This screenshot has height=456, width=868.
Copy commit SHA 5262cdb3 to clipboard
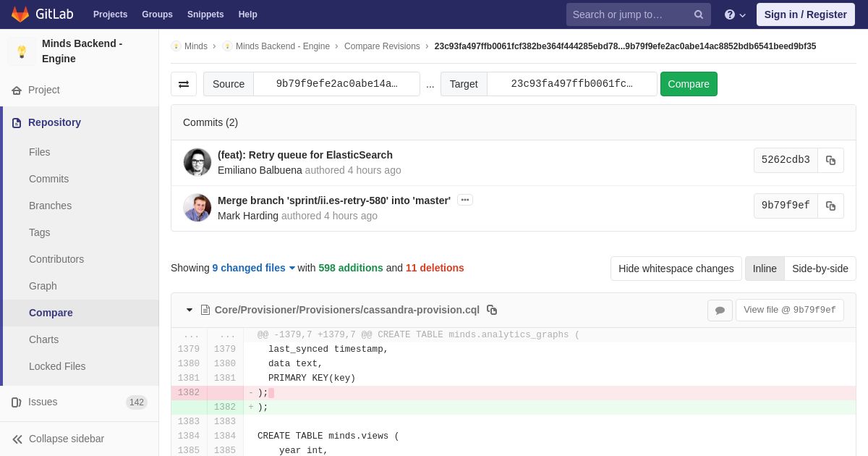[830, 160]
